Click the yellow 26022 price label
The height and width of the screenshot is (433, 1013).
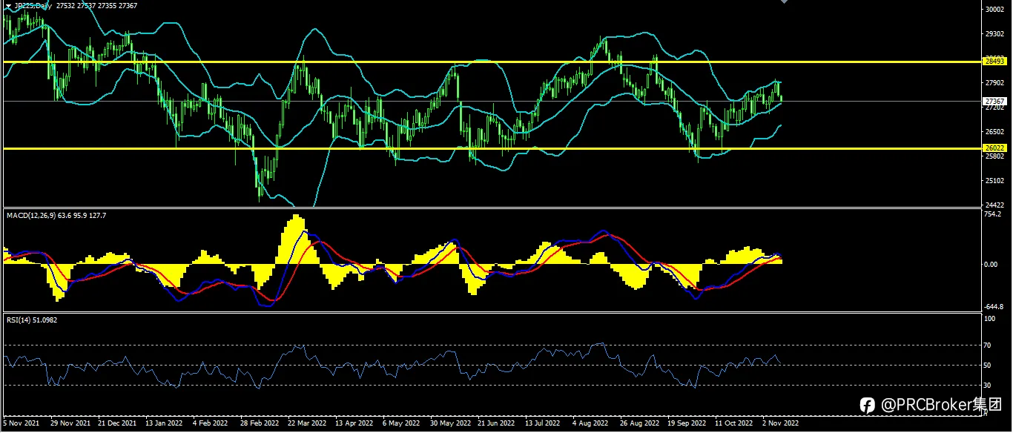click(x=993, y=148)
